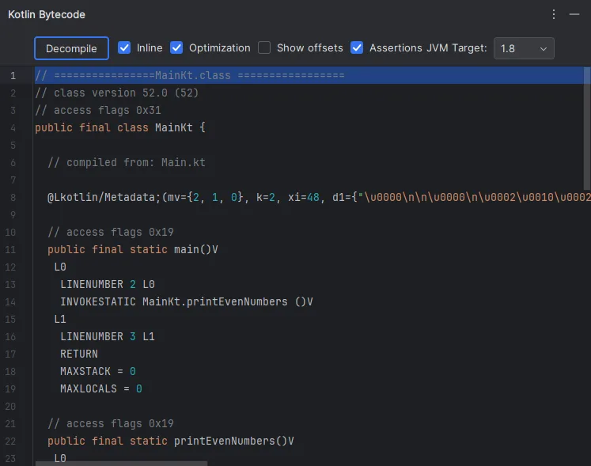Screen dimensions: 591x466
Task: Hide the Kotlin Bytecode tool window
Action: [574, 14]
